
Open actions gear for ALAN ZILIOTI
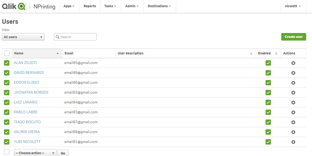293,63
